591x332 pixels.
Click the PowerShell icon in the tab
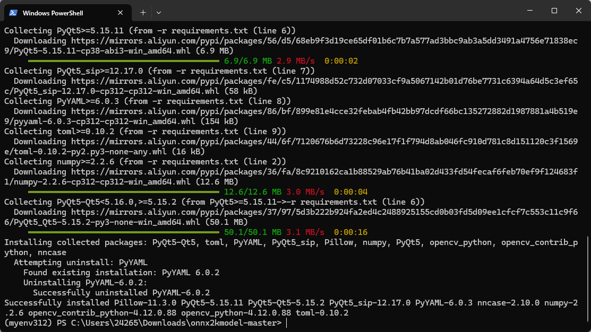13,12
